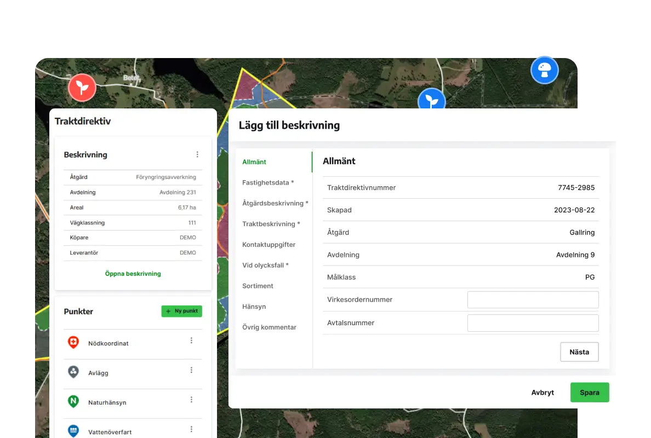Click the blue seedling map marker

[432, 101]
